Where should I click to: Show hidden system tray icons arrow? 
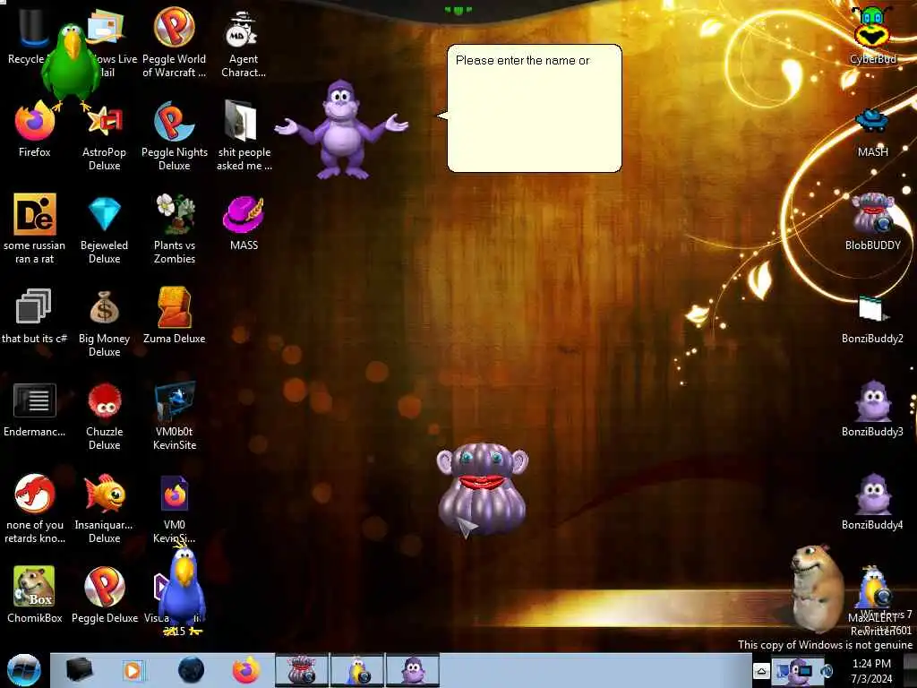point(761,671)
